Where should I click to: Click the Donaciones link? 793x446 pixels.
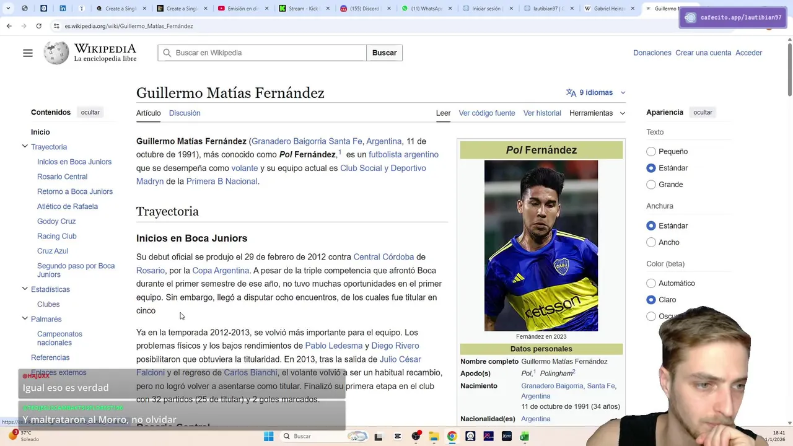coord(652,53)
